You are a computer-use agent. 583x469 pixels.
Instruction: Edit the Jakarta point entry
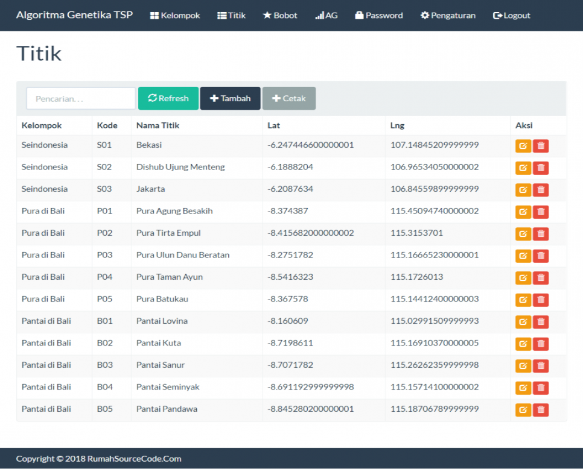[x=523, y=190]
